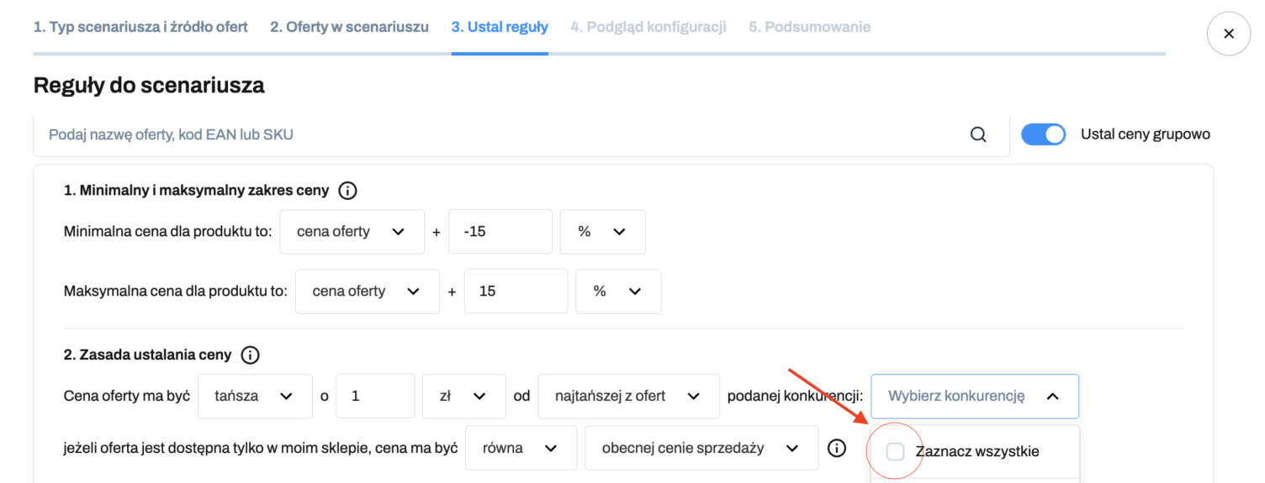This screenshot has height=483, width=1265.
Task: Select the 3. Ustal reguły tab
Action: 500,27
